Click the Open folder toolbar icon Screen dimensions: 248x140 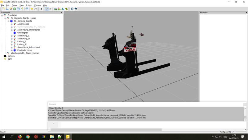pos(7,9)
